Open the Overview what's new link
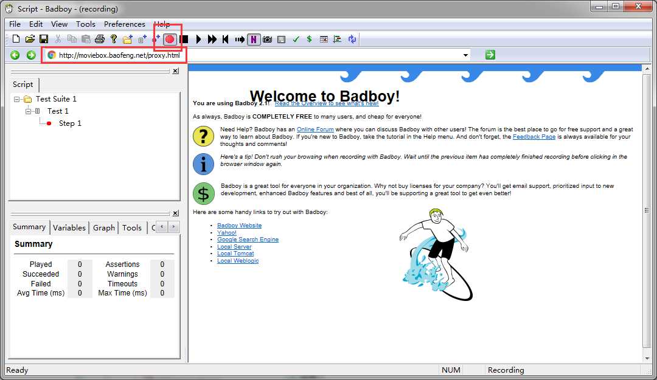The width and height of the screenshot is (657, 380). (327, 103)
